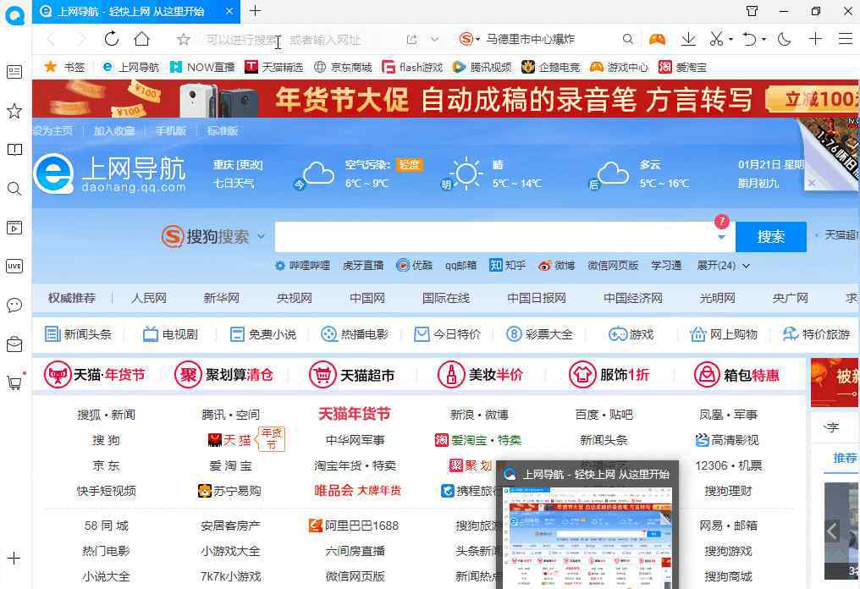Click the undo closed tab icon
The width and height of the screenshot is (860, 589).
pos(749,39)
